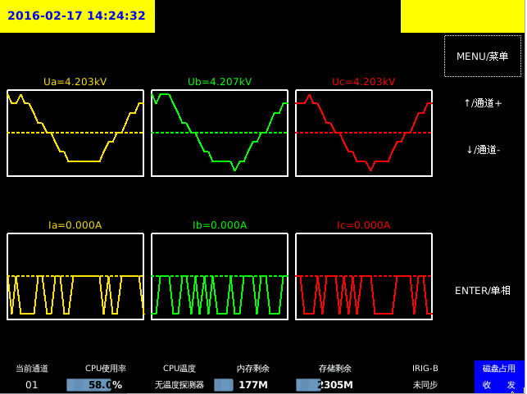Select the green Ub voltage waveform chart
Image resolution: width=527 pixels, height=394 pixels.
220,133
